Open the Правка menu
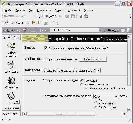The width and height of the screenshot is (133, 124). [20, 10]
